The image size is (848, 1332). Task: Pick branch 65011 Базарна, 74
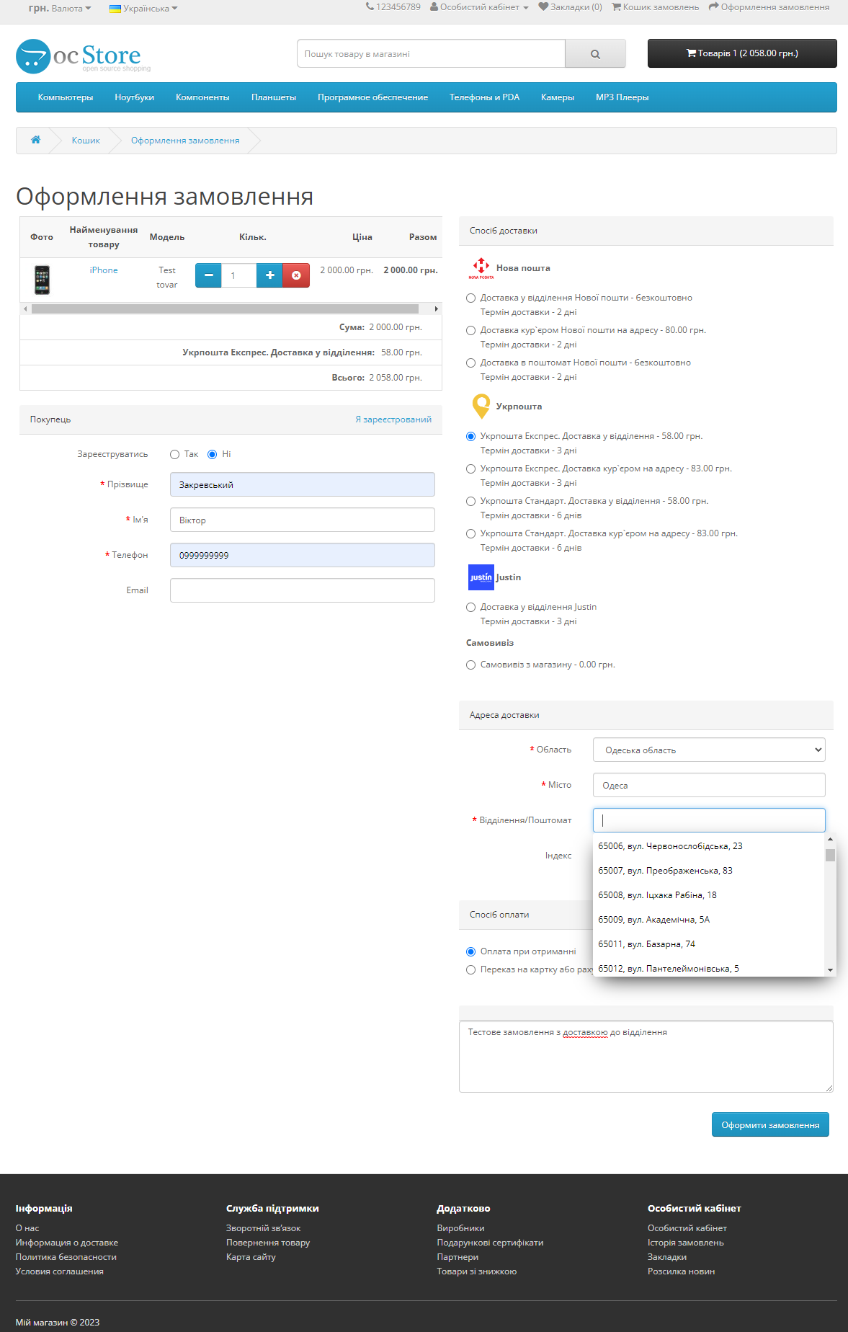[x=708, y=944]
